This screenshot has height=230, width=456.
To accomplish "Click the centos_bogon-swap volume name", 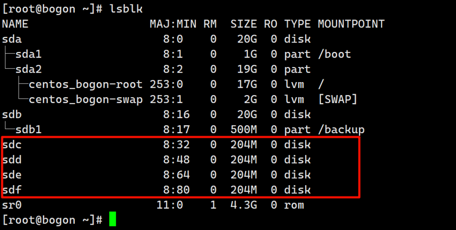I will coord(85,99).
